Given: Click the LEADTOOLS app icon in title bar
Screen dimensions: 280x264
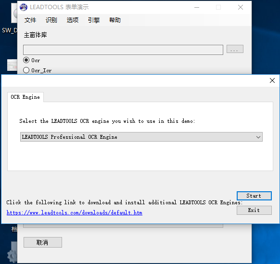Looking at the screenshot, I should click(x=24, y=7).
